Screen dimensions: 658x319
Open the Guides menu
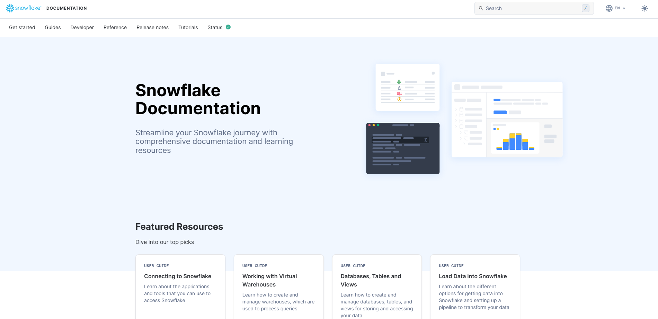pyautogui.click(x=53, y=27)
